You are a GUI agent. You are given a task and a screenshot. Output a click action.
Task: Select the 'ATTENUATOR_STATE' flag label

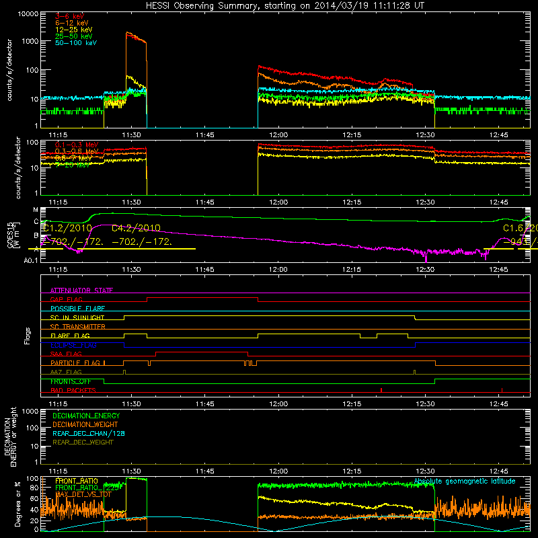[81, 291]
